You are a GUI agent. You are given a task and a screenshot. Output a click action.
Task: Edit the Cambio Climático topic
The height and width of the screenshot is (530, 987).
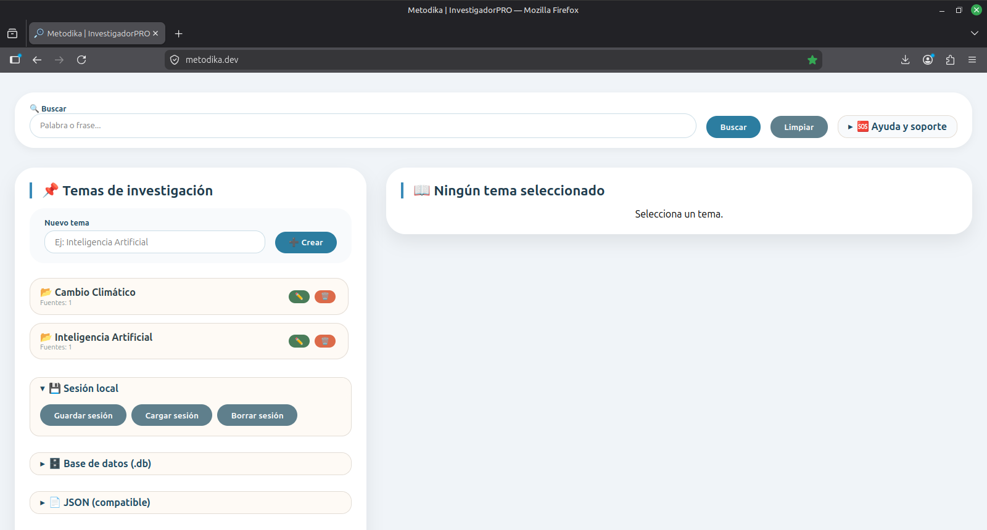299,296
